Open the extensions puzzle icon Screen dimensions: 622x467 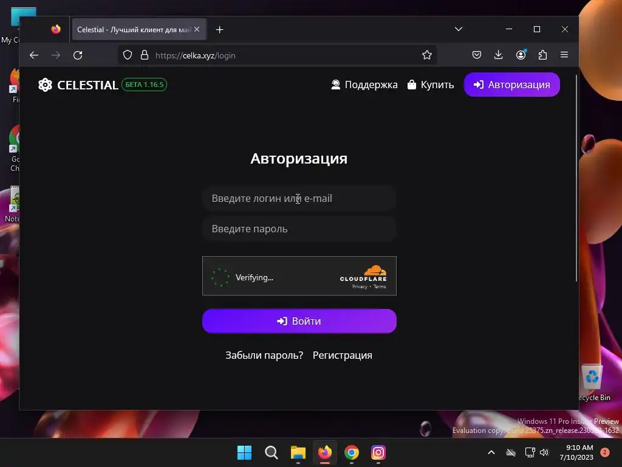pos(542,55)
